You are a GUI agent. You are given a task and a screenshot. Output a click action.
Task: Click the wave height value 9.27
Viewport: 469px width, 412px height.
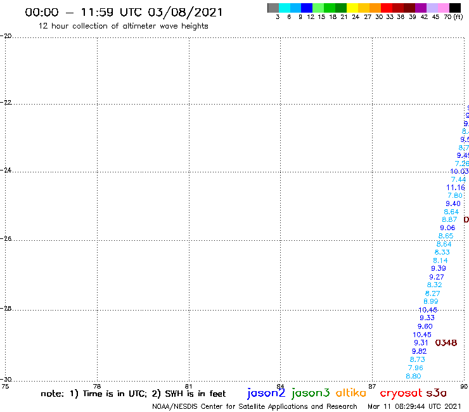(437, 277)
